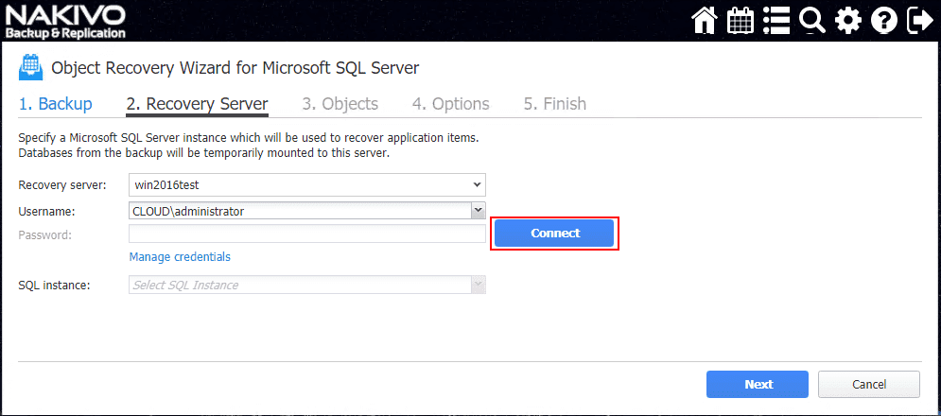Switch to the 1. Backup step
Viewport: 941px width, 416px height.
pos(56,104)
